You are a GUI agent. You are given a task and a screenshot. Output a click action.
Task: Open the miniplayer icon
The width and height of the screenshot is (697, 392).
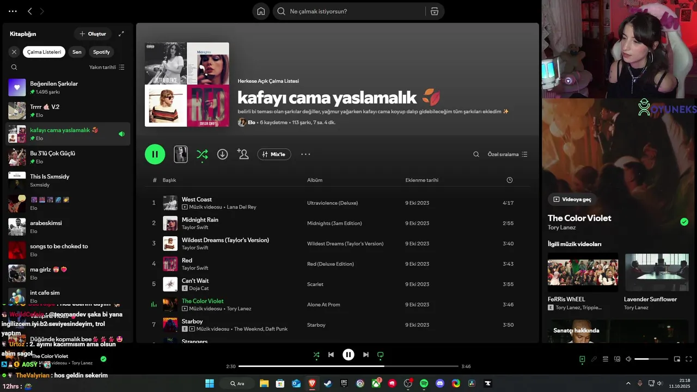point(677,359)
